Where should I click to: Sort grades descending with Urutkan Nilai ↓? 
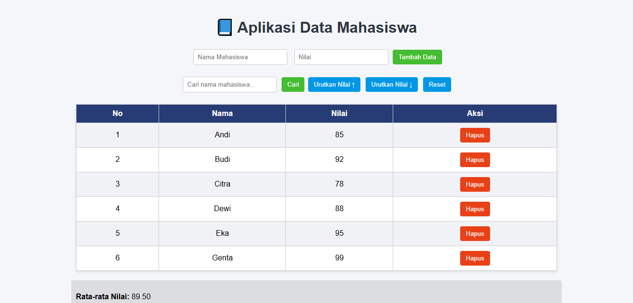point(391,84)
